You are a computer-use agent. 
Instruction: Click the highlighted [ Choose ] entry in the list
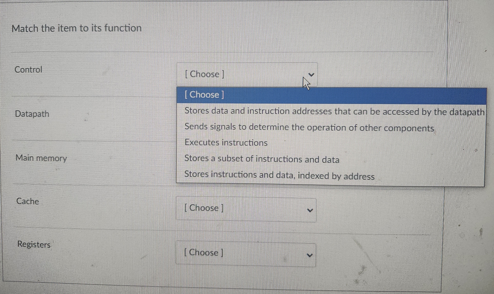[x=204, y=95]
